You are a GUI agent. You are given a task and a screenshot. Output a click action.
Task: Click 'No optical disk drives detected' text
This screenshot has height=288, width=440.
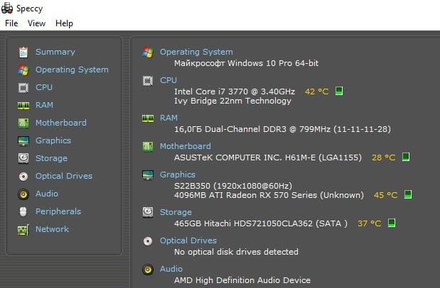236,252
